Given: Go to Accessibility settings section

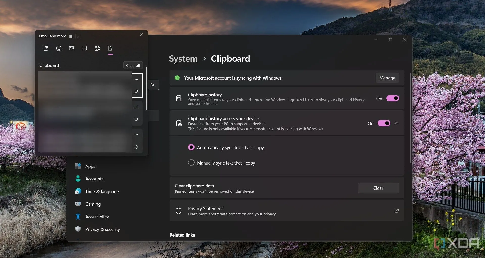Looking at the screenshot, I should 97,217.
